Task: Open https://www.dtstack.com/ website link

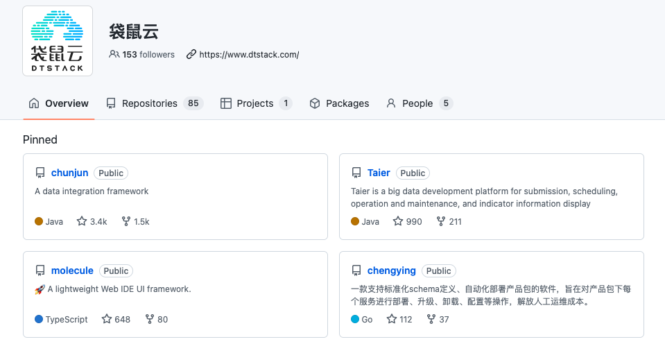Action: [x=249, y=54]
